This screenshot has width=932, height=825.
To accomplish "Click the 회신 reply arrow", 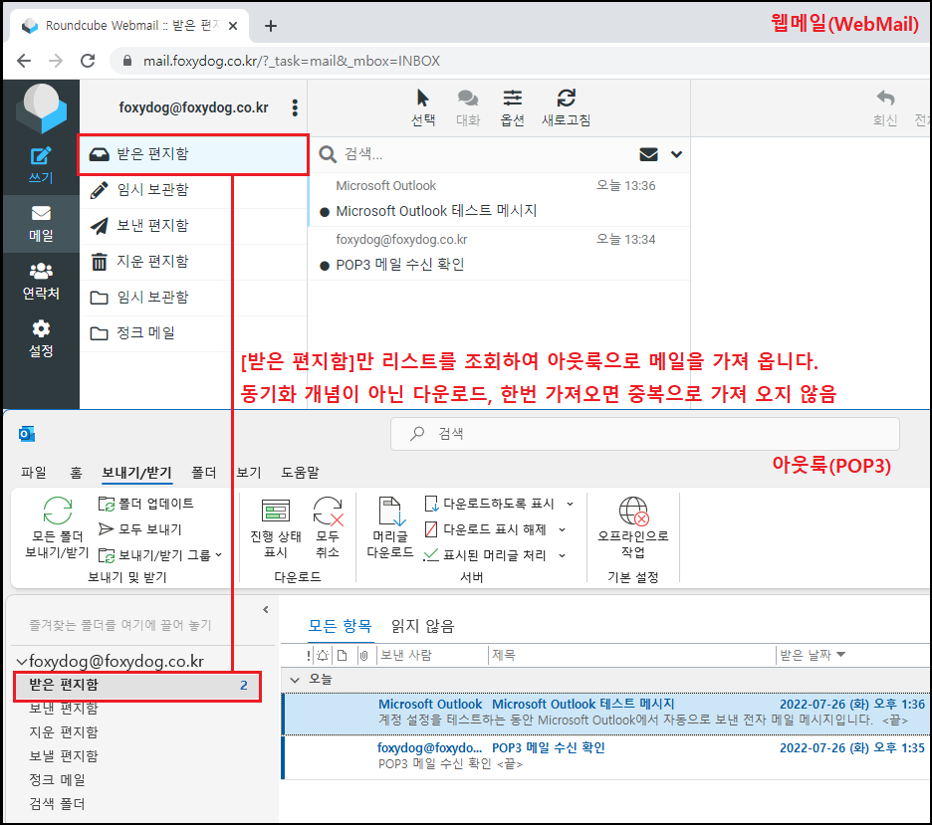I will point(885,107).
